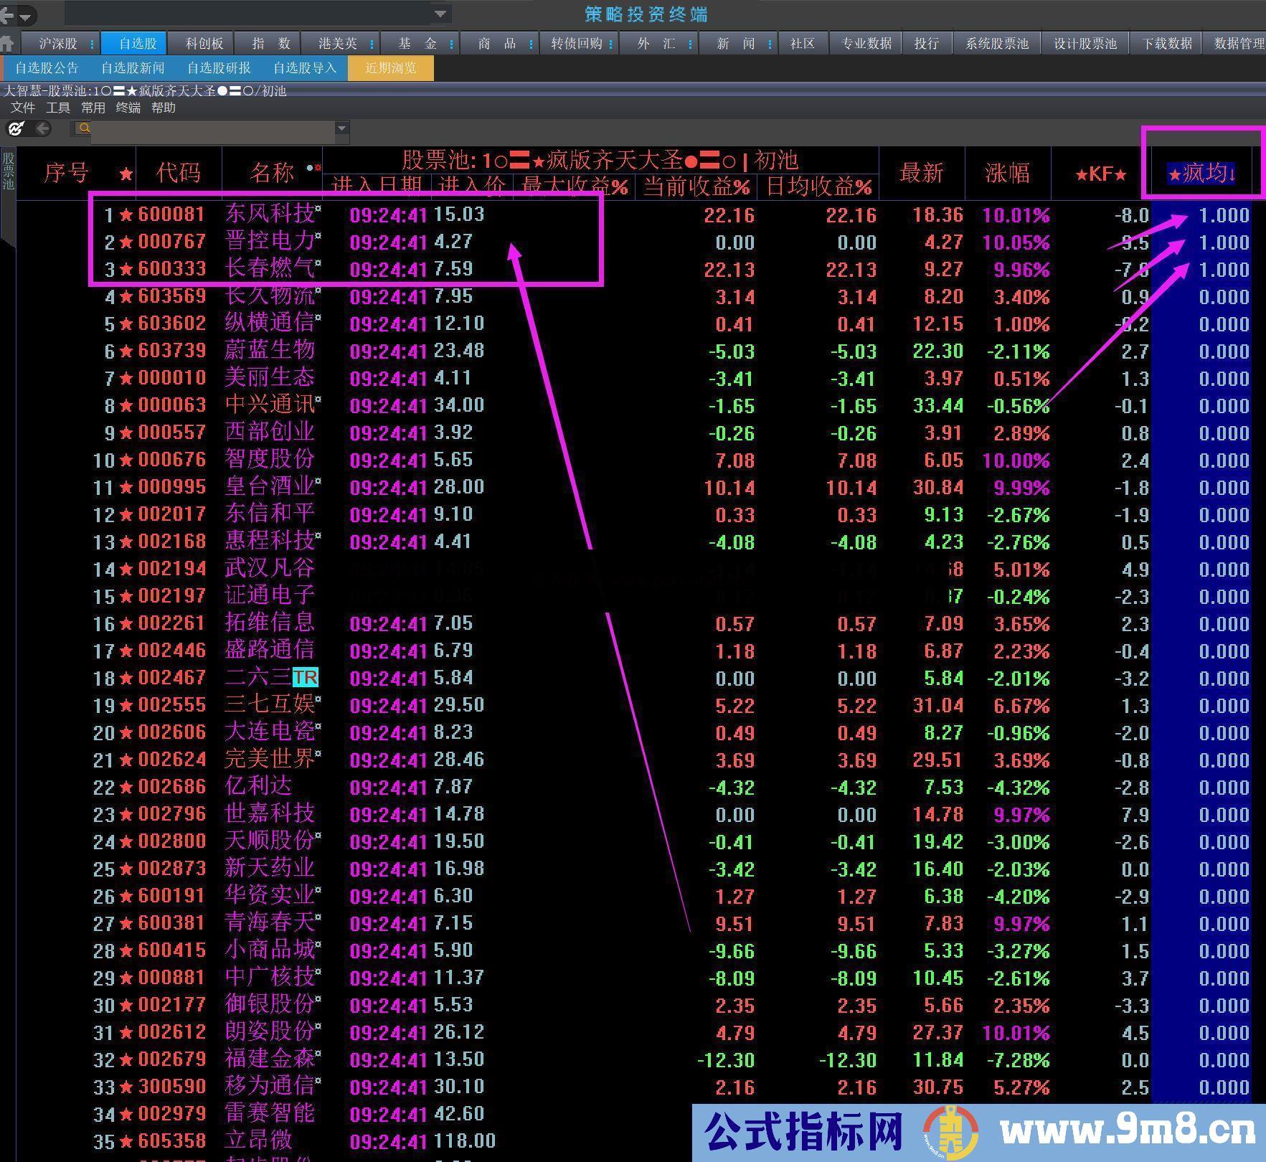Click the 股票池 vertical side tab
Image resolution: width=1266 pixels, height=1162 pixels.
(x=8, y=172)
